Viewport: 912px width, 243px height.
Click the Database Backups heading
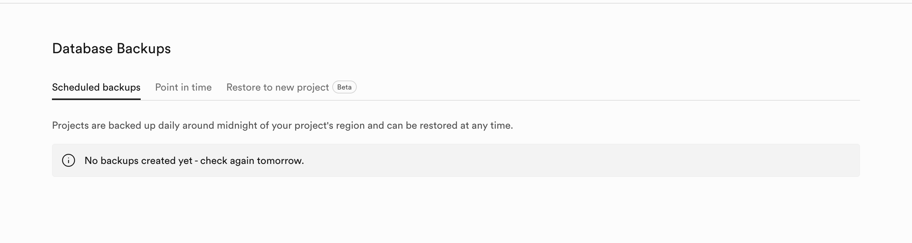pyautogui.click(x=111, y=49)
